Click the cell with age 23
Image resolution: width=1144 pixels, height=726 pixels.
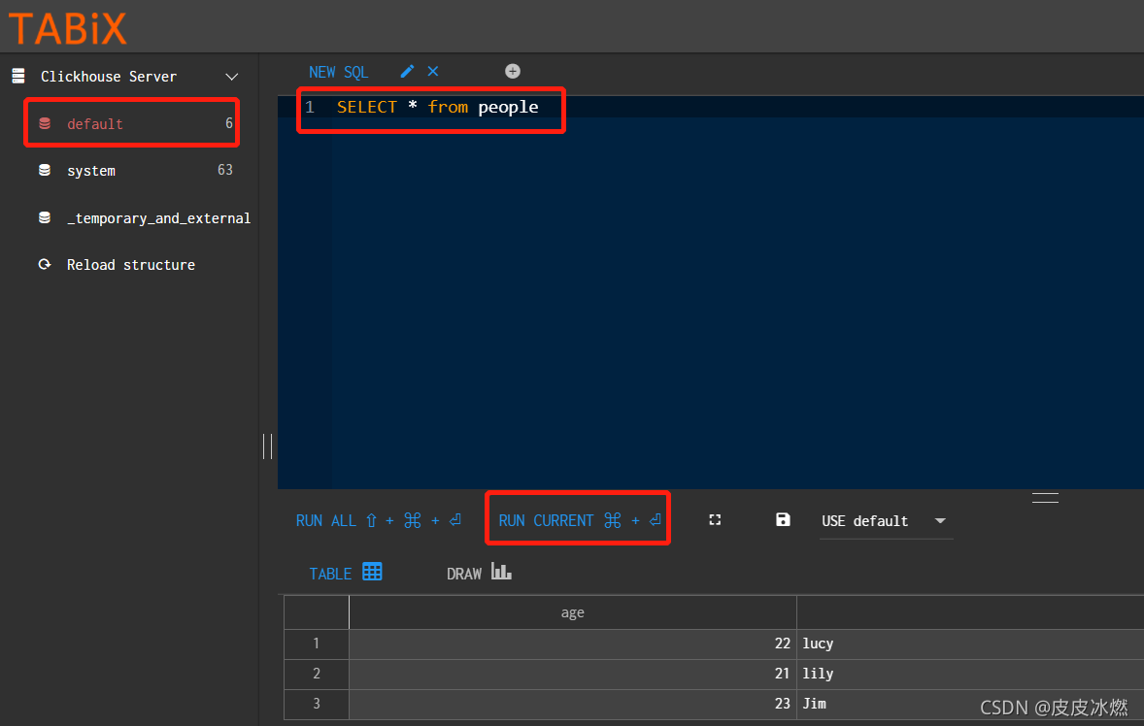573,704
